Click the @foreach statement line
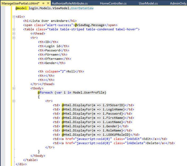Viewport: 187px width, 166px height. 72,92
